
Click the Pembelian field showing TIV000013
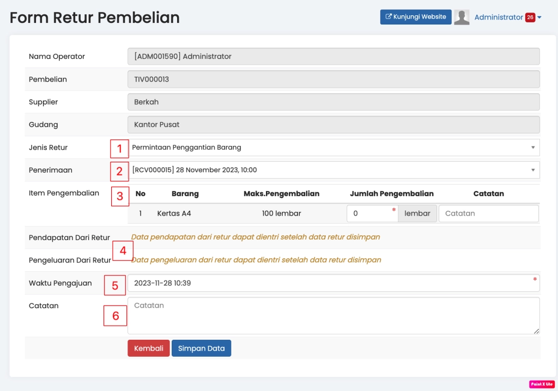click(333, 79)
